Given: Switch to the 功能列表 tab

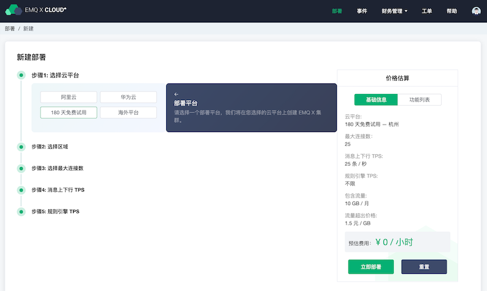Looking at the screenshot, I should pos(420,100).
